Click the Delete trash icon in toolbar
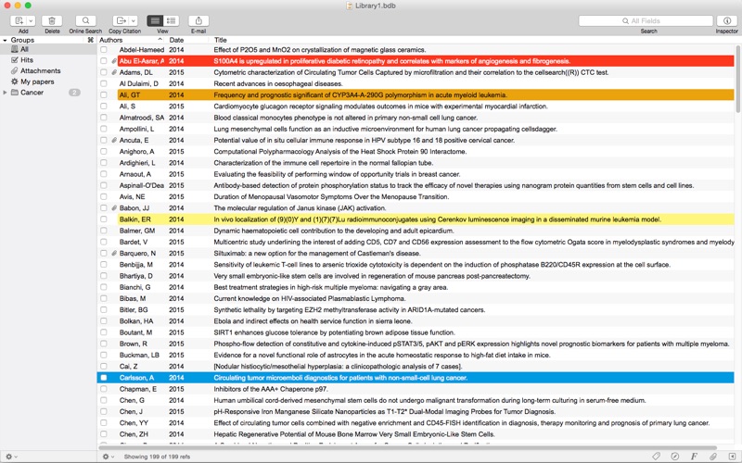The width and height of the screenshot is (742, 463). pos(52,20)
